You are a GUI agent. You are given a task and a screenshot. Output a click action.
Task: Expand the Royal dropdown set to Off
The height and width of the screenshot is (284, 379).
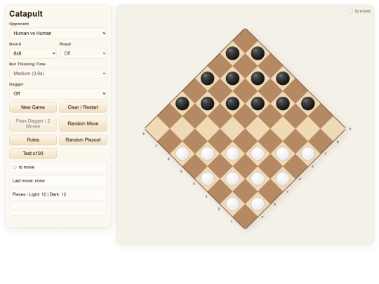click(83, 53)
